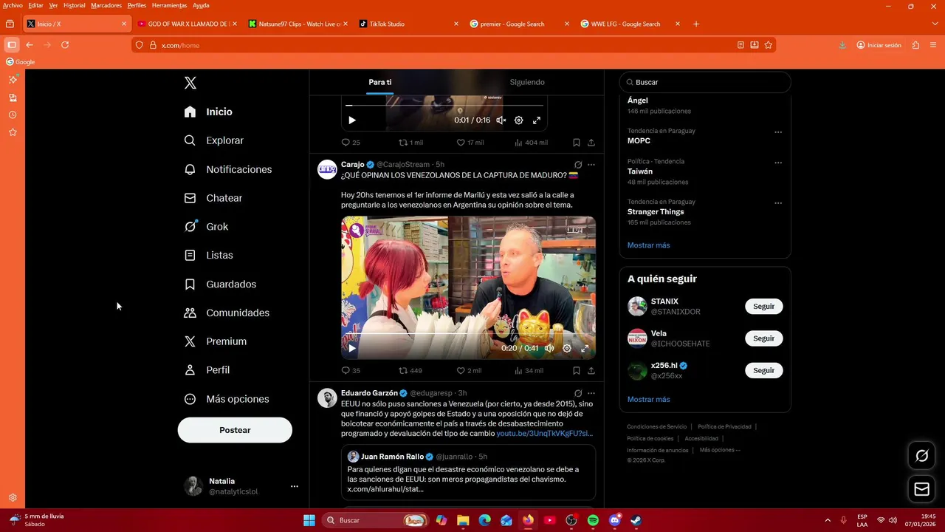This screenshot has width=945, height=532.
Task: Reply to the post with 25 comments
Action: (x=351, y=143)
